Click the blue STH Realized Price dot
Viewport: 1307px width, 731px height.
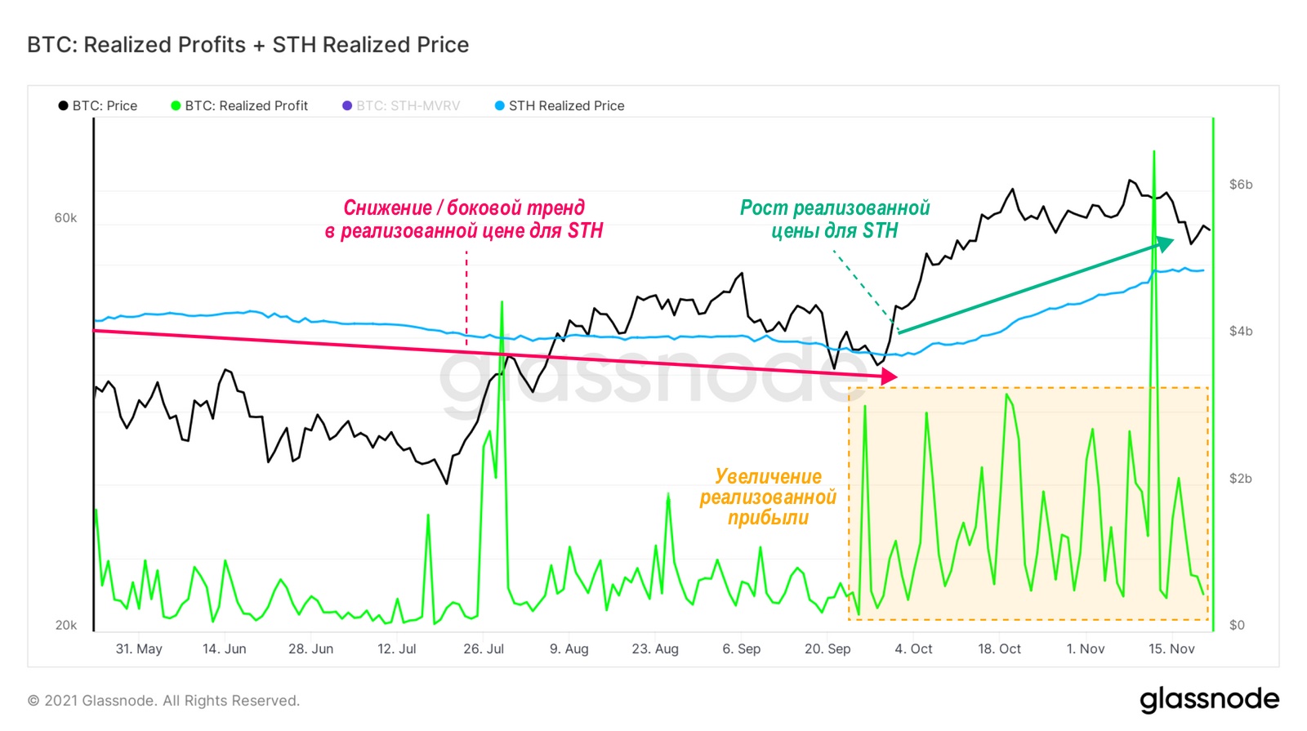point(499,106)
